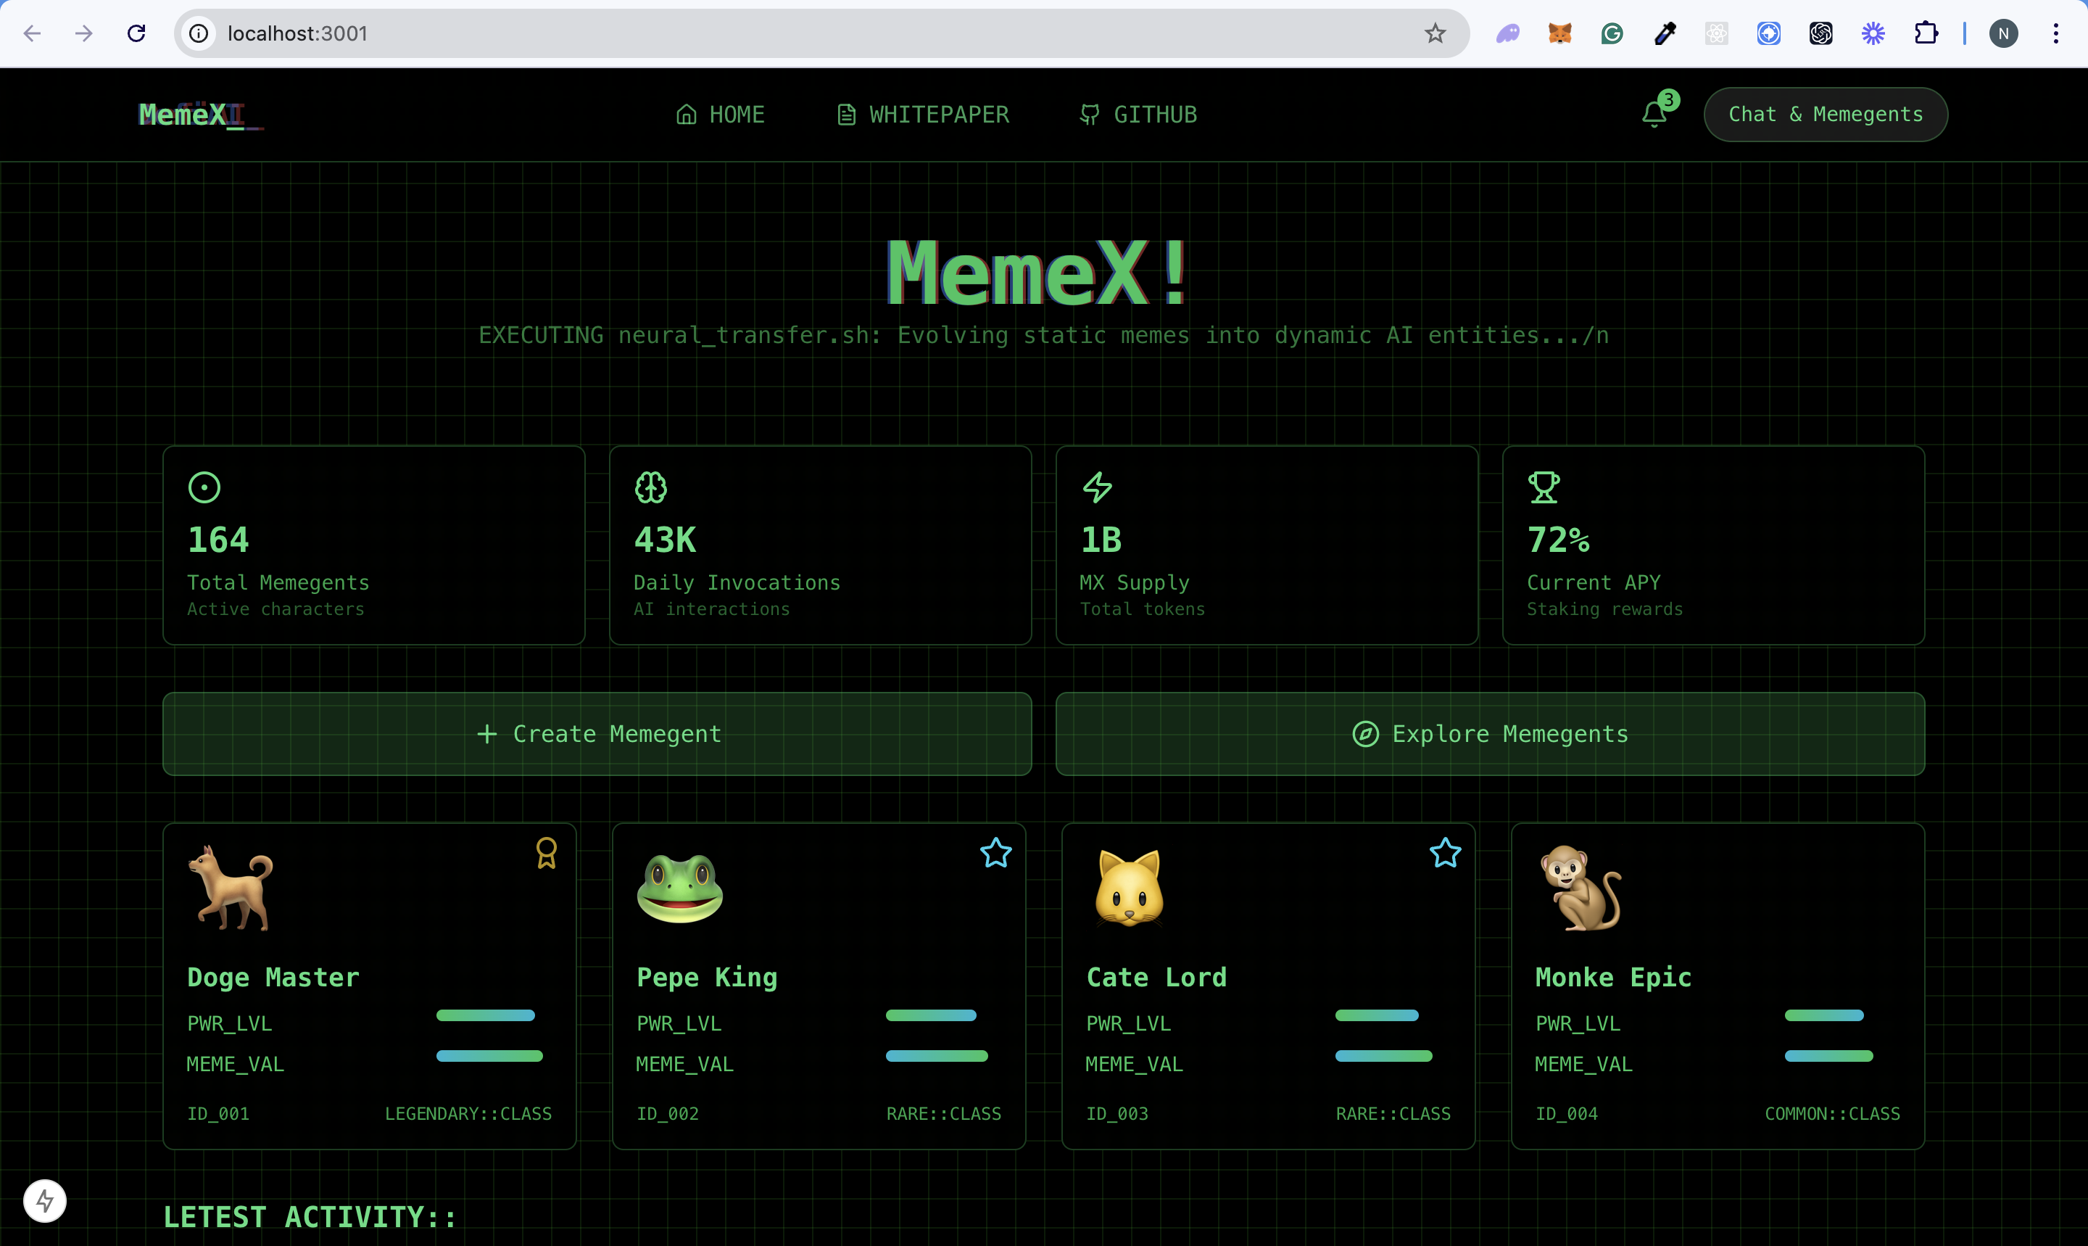Click the Create Memegent button
The height and width of the screenshot is (1246, 2088).
[596, 733]
